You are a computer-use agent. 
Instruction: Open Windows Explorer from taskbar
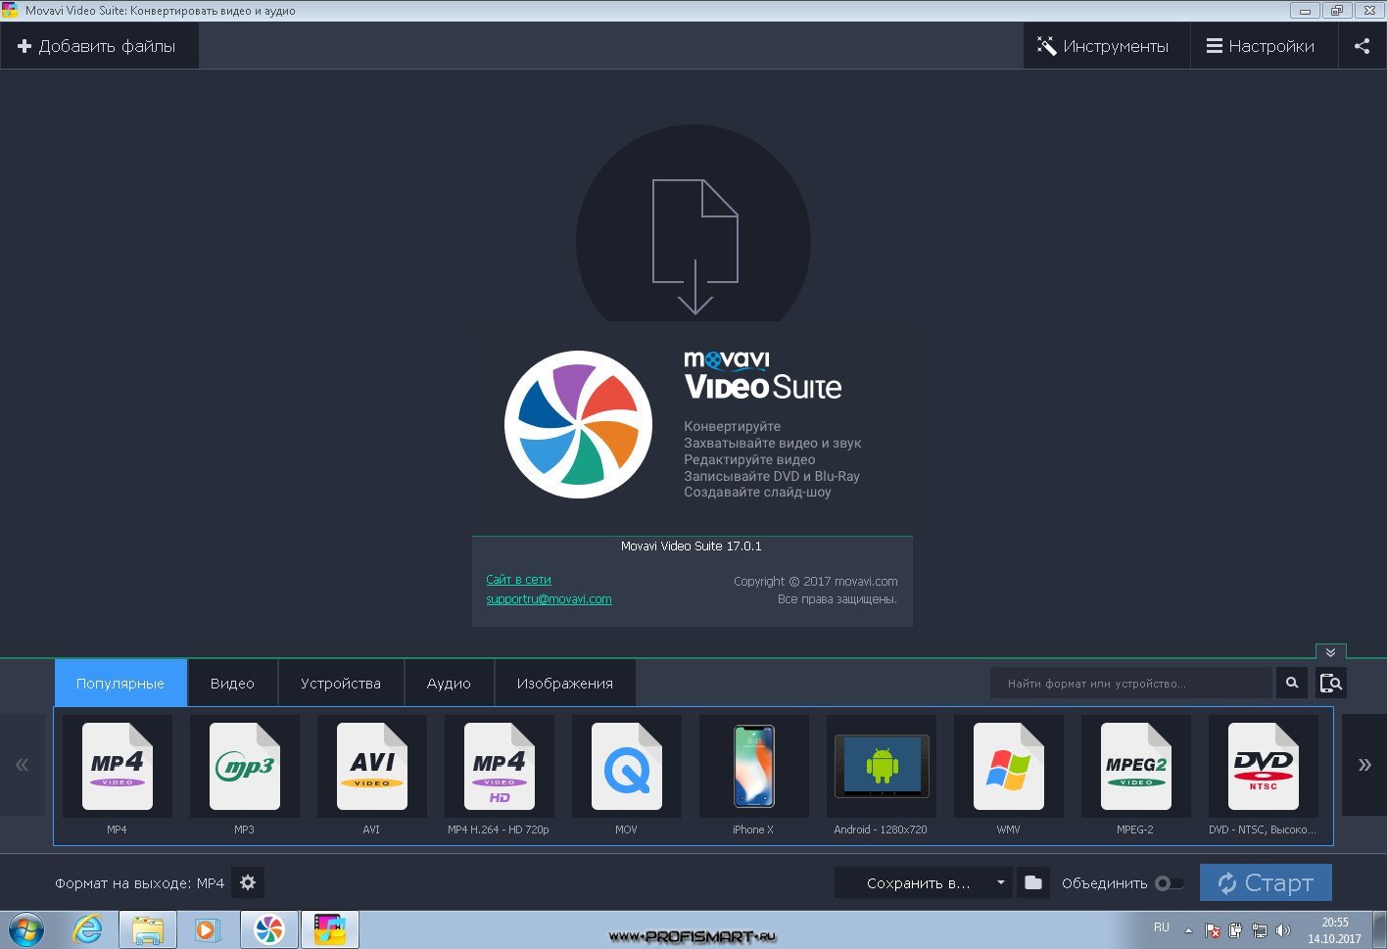pyautogui.click(x=148, y=929)
